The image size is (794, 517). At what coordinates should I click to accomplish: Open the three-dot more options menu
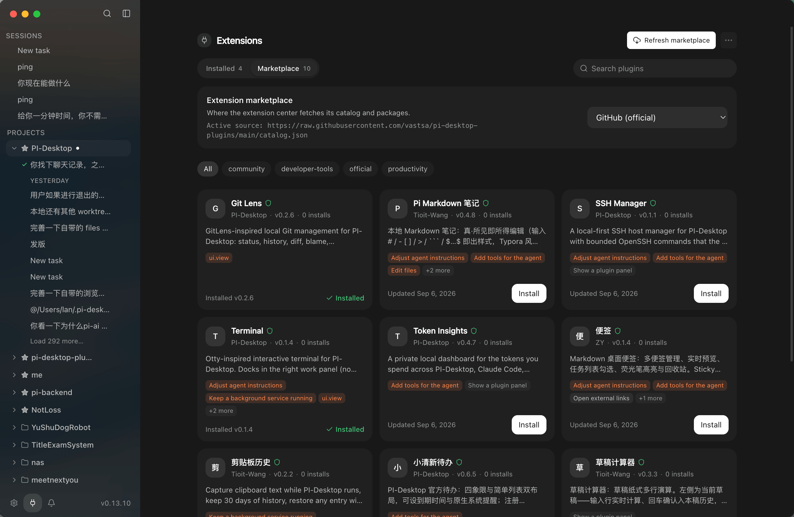(728, 40)
